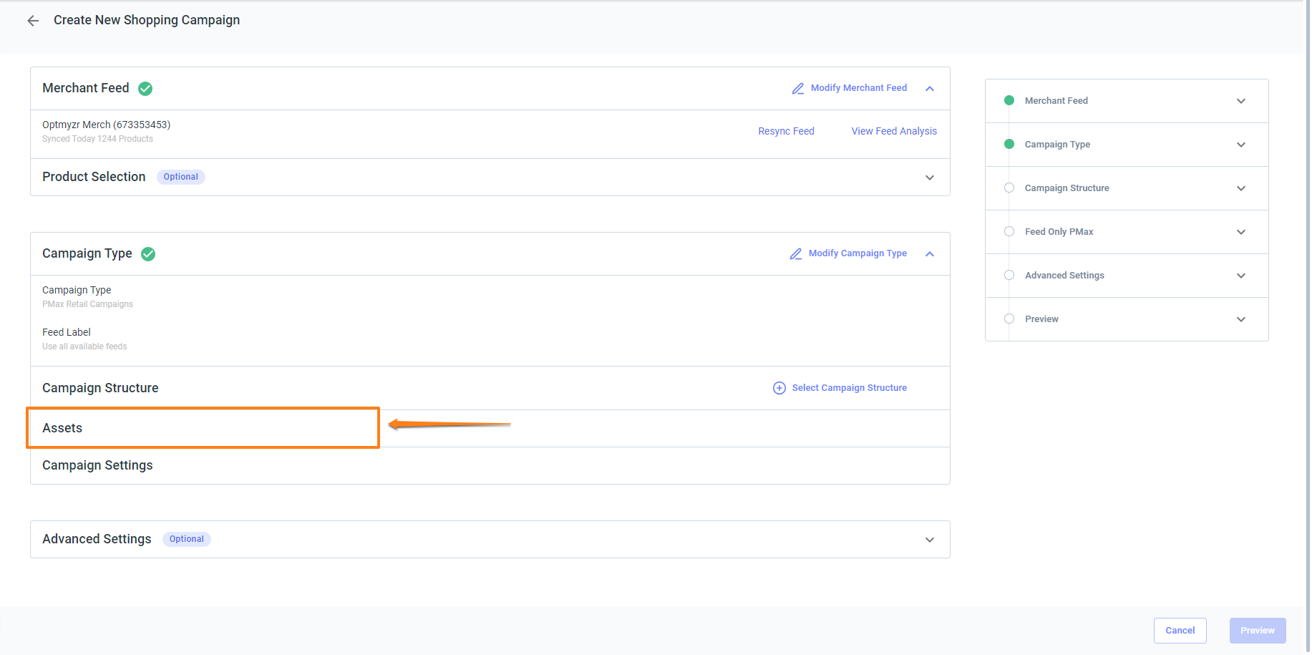Viewport: 1312px width, 655px height.
Task: Go back using the left arrow icon
Action: 33,21
